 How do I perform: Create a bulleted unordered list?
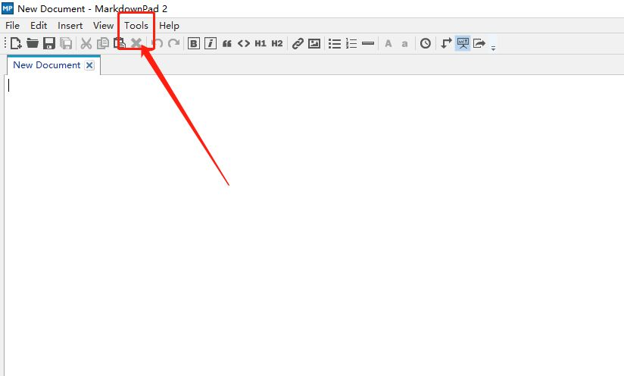pos(335,44)
